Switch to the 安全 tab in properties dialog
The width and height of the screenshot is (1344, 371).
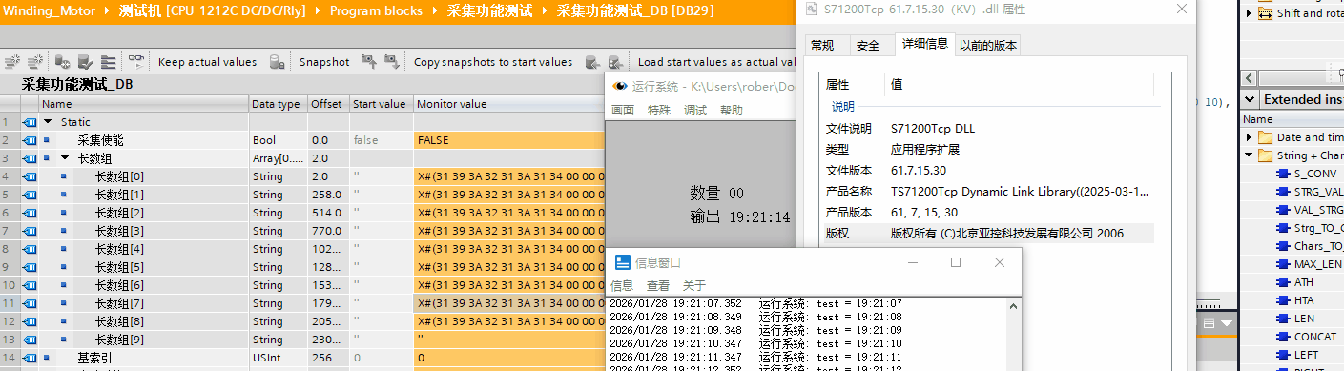[x=868, y=45]
